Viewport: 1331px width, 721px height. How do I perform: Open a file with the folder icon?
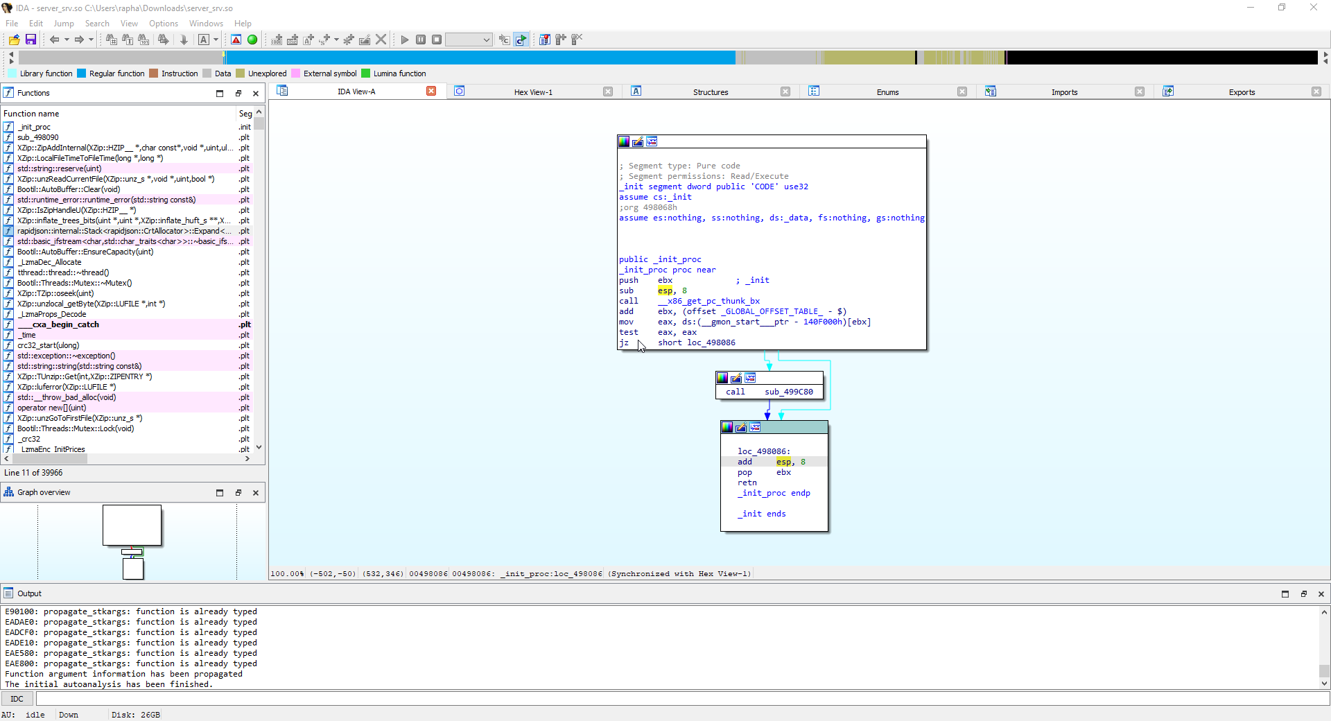(14, 40)
